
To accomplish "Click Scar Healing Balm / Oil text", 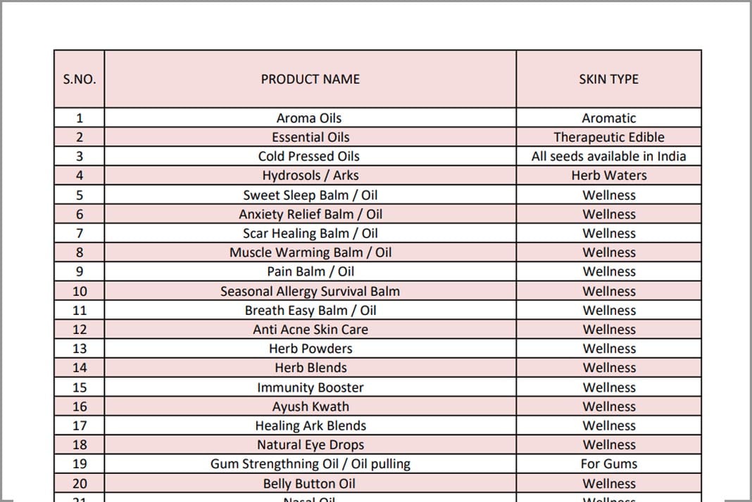I will tap(311, 233).
